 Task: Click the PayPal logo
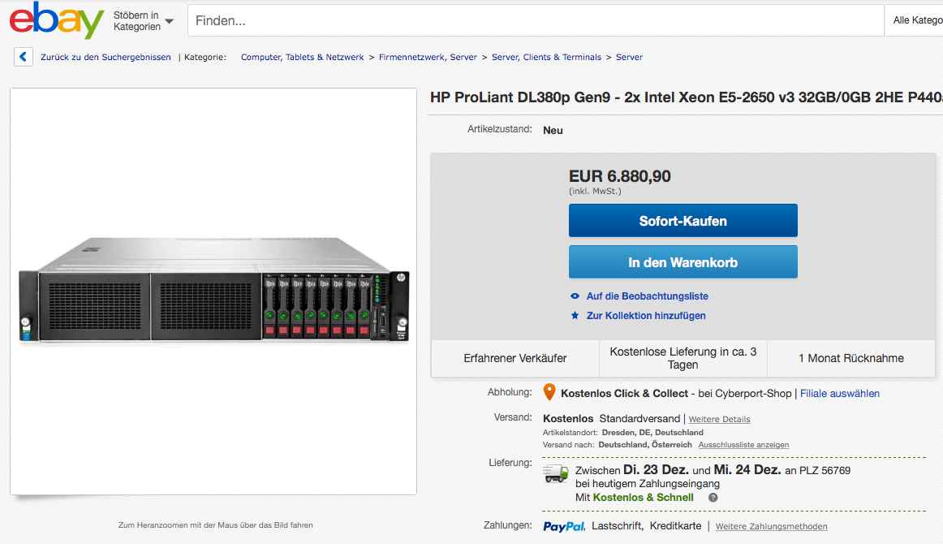pos(564,527)
